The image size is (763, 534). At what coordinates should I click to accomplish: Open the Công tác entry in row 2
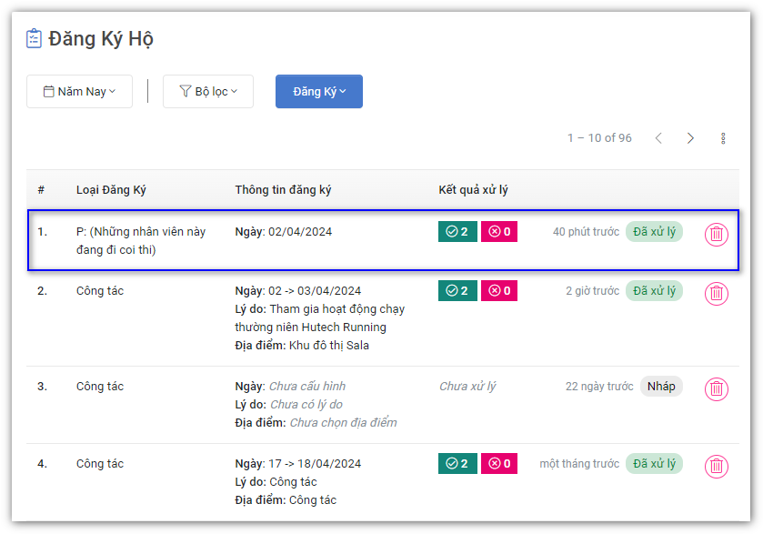tap(100, 291)
